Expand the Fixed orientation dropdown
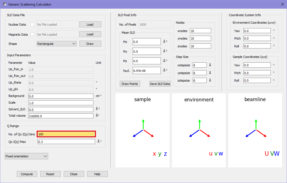287x183 pixels. [x=26, y=156]
